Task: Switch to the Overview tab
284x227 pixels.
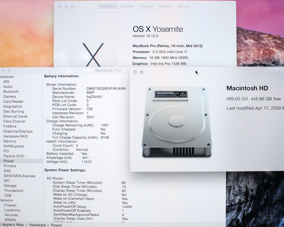Action: pyautogui.click(x=108, y=6)
